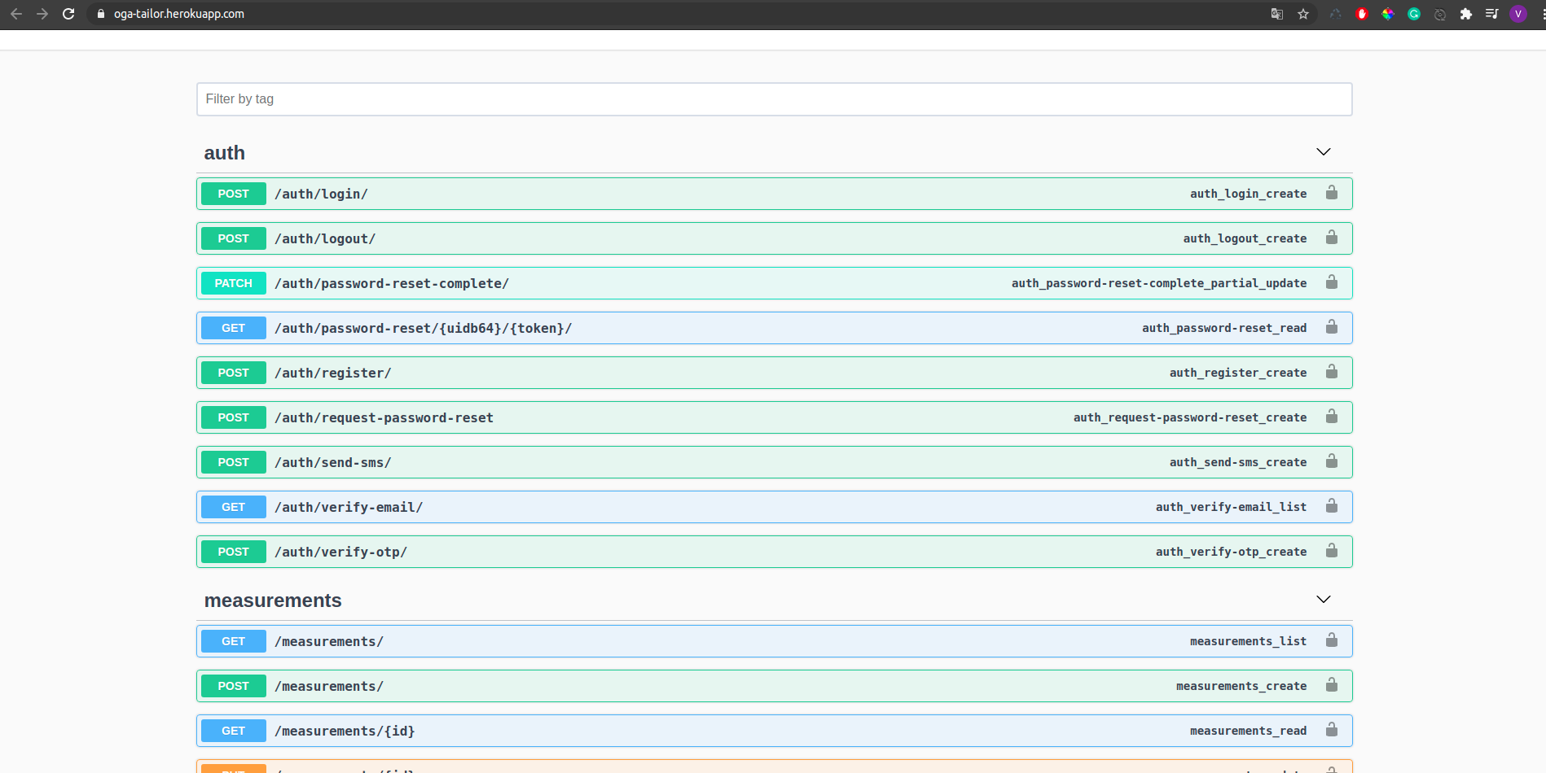Click the lock icon on measurements_create

(1332, 685)
